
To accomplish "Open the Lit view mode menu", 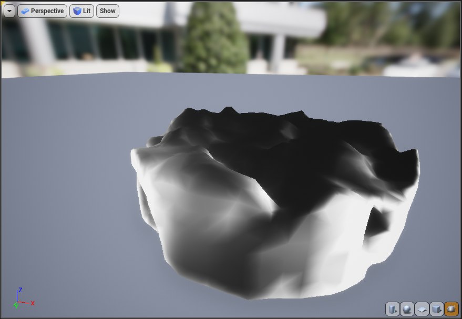I will click(x=82, y=11).
